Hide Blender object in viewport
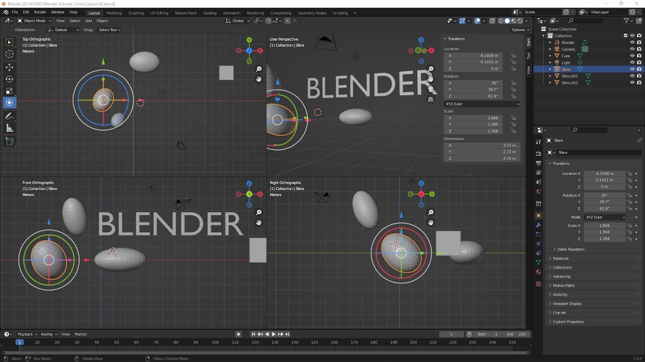The image size is (645, 362). pos(632,42)
